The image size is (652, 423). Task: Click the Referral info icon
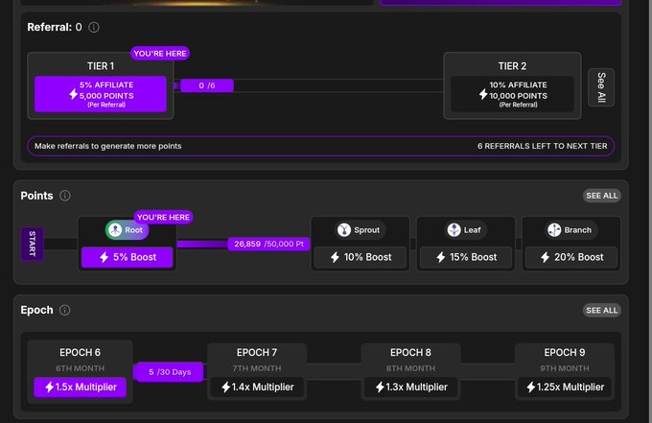(94, 28)
